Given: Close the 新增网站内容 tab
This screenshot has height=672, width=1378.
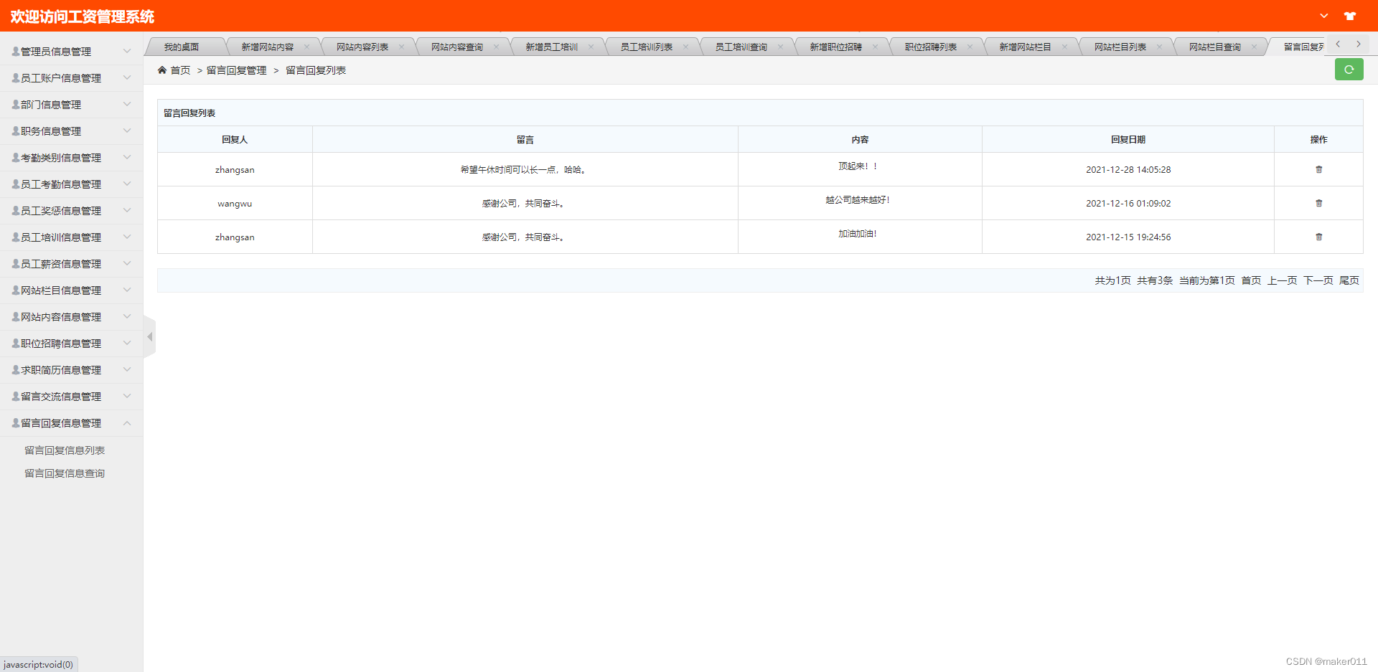Looking at the screenshot, I should pos(306,47).
